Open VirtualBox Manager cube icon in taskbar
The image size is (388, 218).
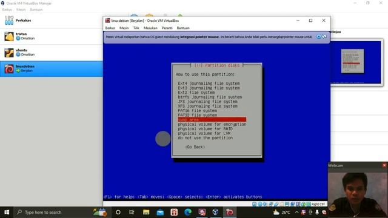tap(216, 213)
